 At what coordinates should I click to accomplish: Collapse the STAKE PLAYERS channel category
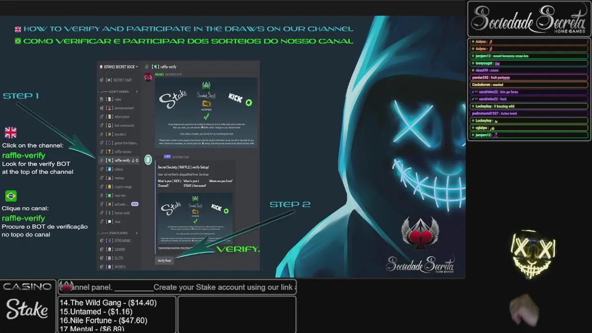point(115,233)
